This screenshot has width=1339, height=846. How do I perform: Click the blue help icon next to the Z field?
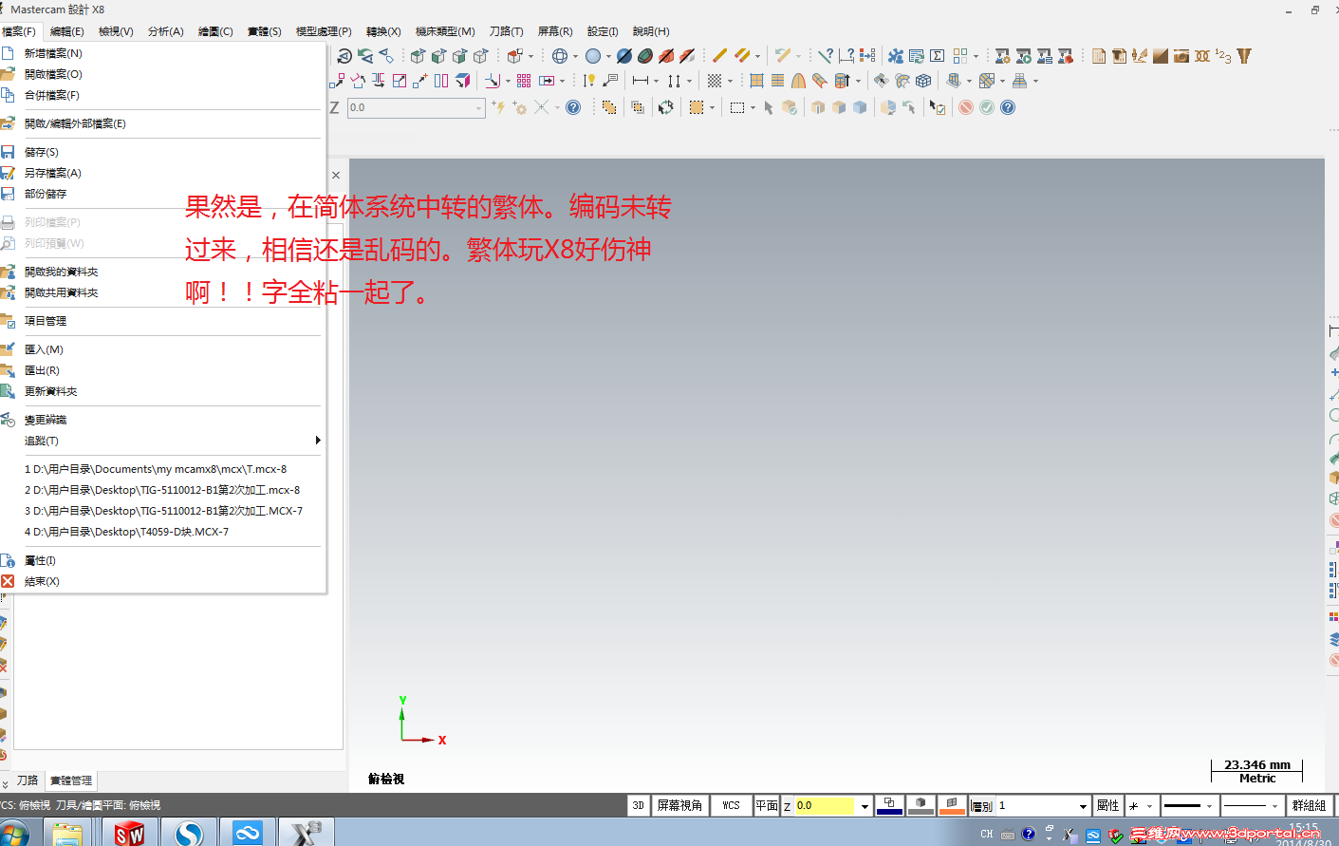(573, 107)
